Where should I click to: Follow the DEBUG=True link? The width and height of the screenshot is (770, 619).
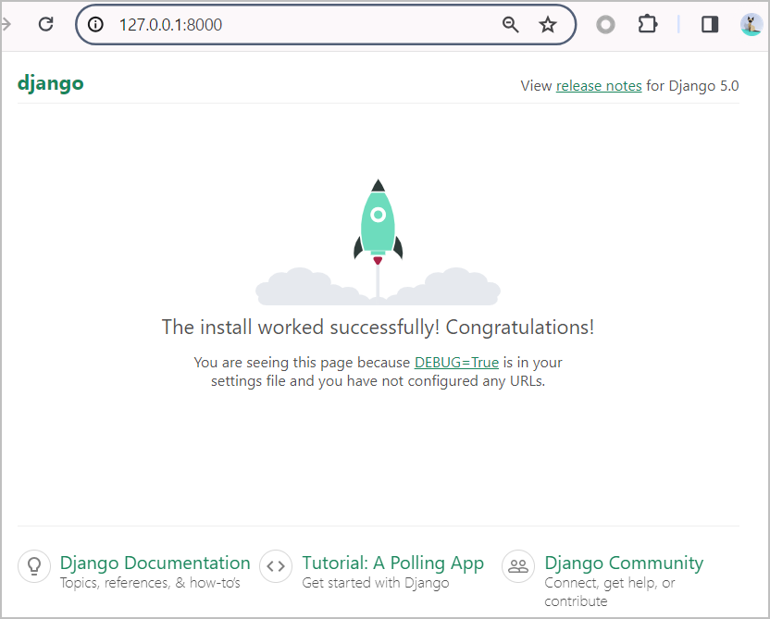click(456, 363)
